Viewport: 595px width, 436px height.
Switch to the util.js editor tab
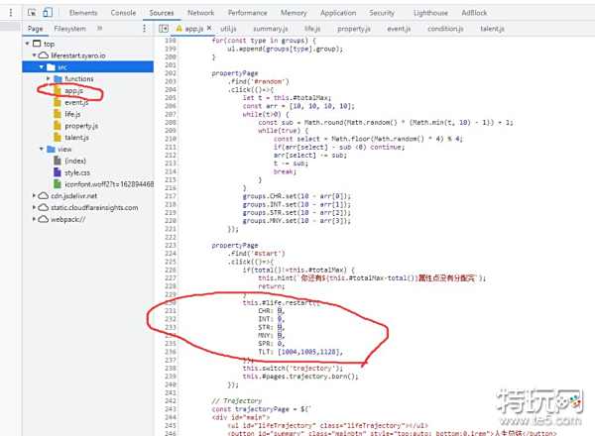click(228, 29)
